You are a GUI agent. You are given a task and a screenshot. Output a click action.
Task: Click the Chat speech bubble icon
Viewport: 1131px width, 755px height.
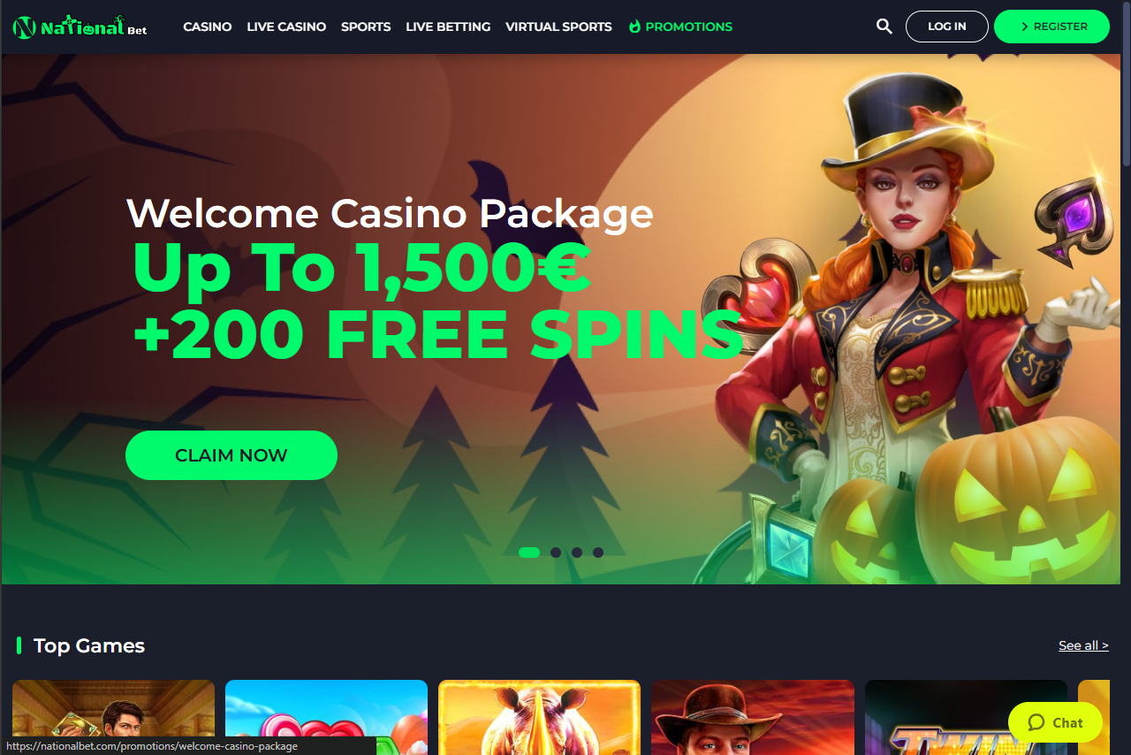point(1036,723)
